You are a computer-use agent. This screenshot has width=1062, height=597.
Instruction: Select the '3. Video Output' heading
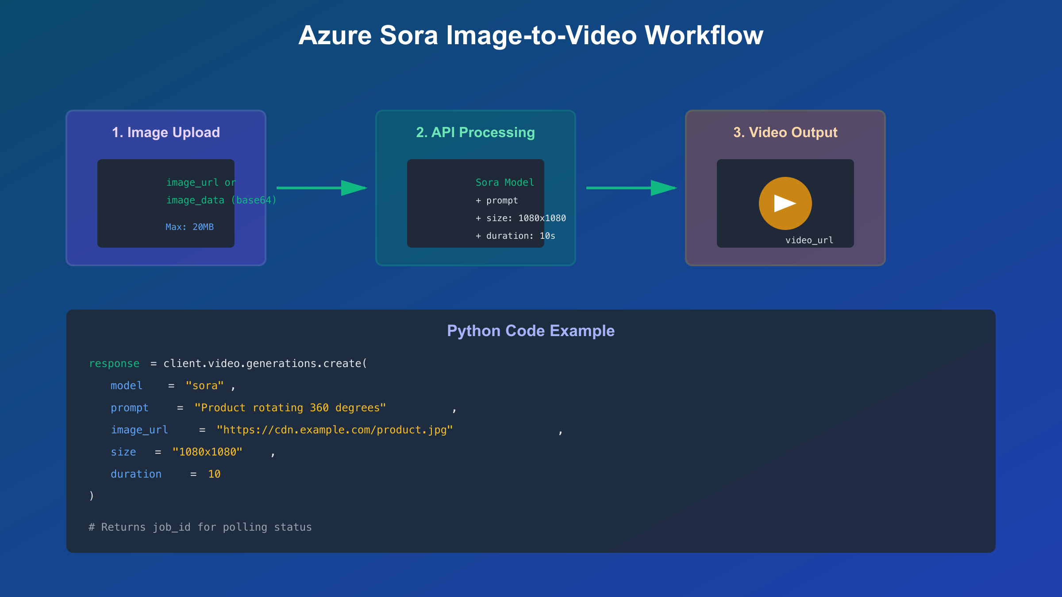785,132
